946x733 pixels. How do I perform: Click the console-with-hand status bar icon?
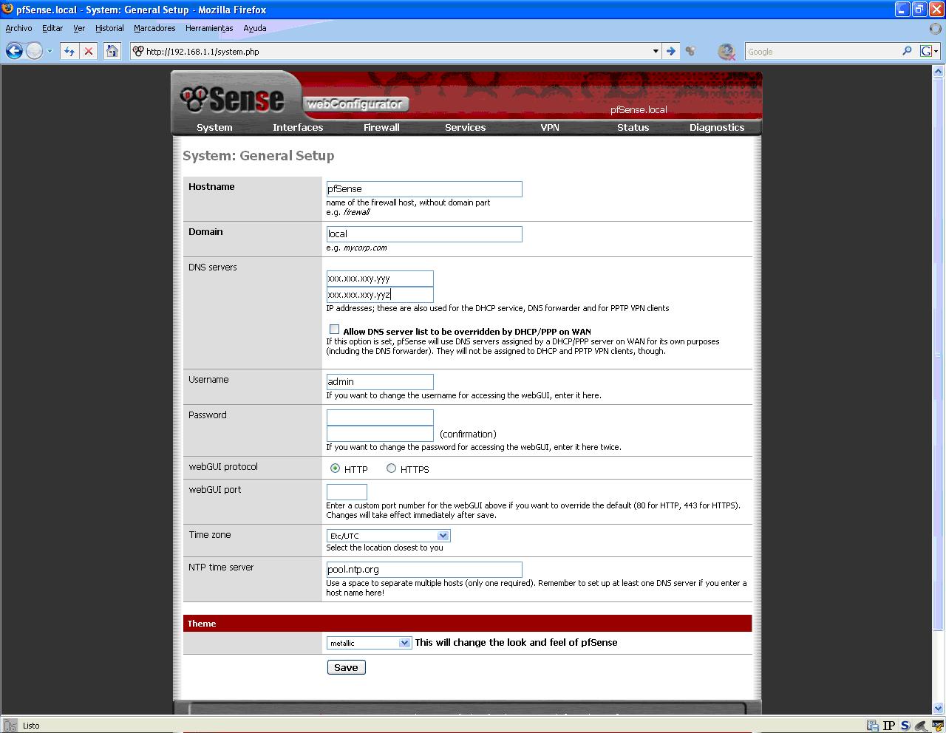tap(938, 726)
